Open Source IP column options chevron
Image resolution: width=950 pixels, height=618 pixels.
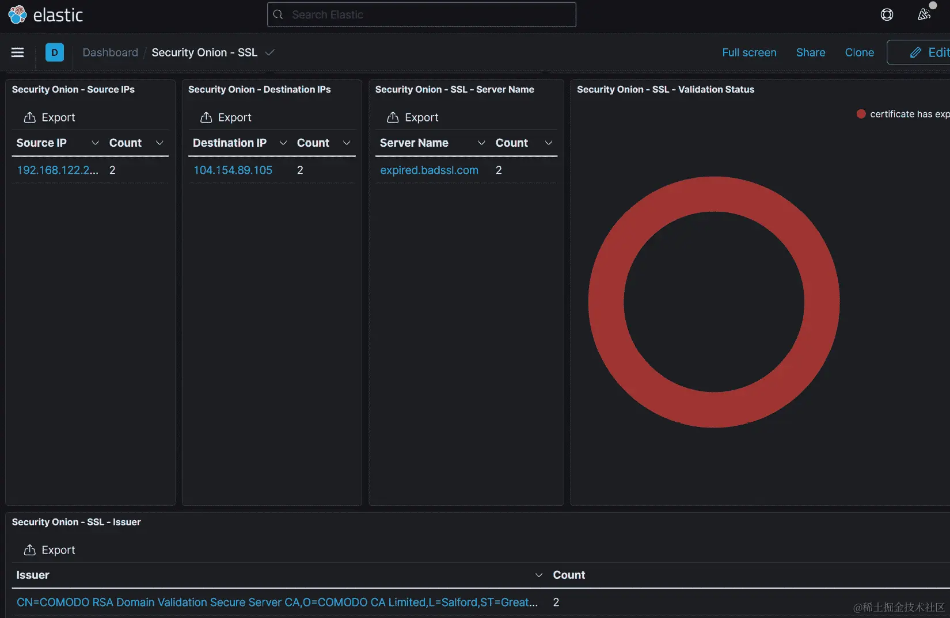pos(95,143)
